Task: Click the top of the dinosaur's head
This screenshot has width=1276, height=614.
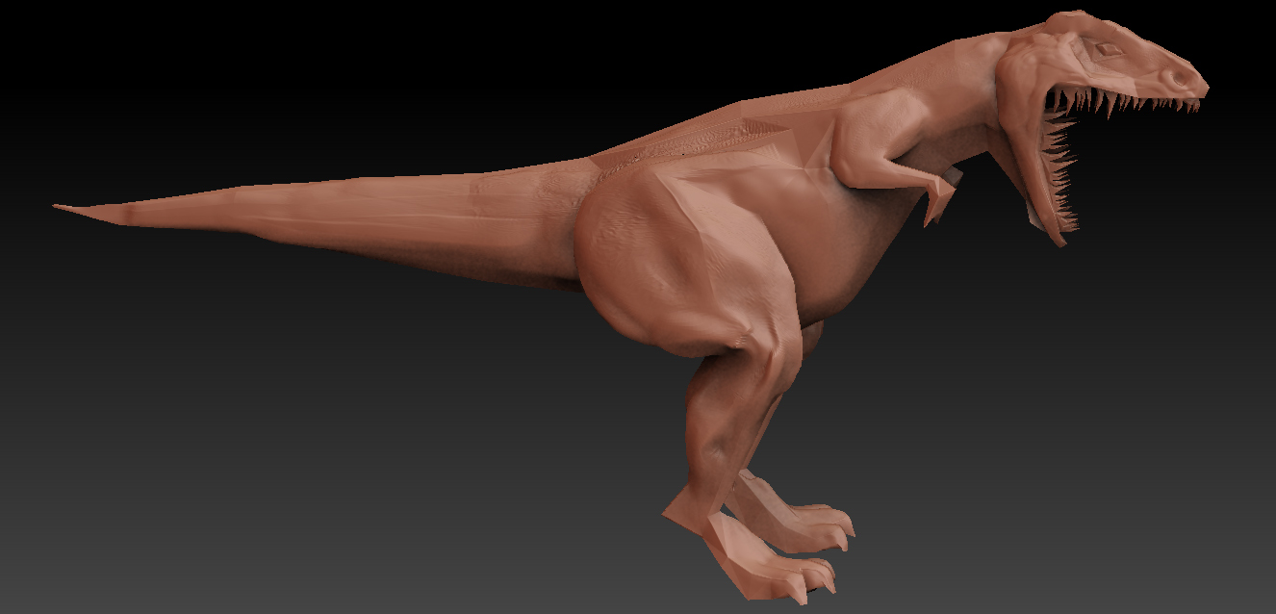Action: (1068, 23)
